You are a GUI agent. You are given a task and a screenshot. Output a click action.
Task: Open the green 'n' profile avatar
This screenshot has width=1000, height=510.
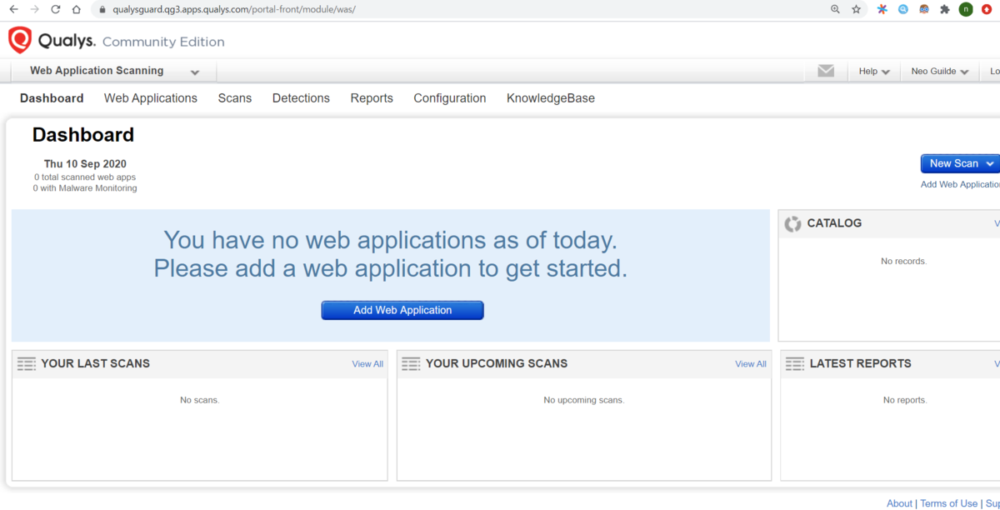click(966, 9)
